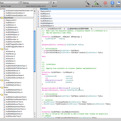The image size is (121, 121).
Task: Click the sidebar scroll down arrow
Action: click(35, 117)
